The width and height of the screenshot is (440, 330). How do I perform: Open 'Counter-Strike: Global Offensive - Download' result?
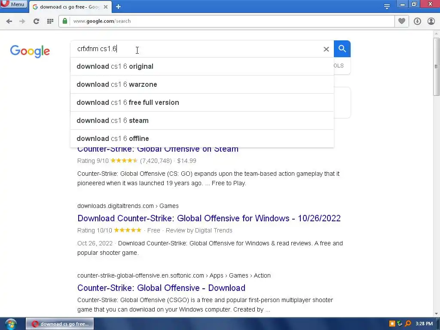(x=162, y=288)
